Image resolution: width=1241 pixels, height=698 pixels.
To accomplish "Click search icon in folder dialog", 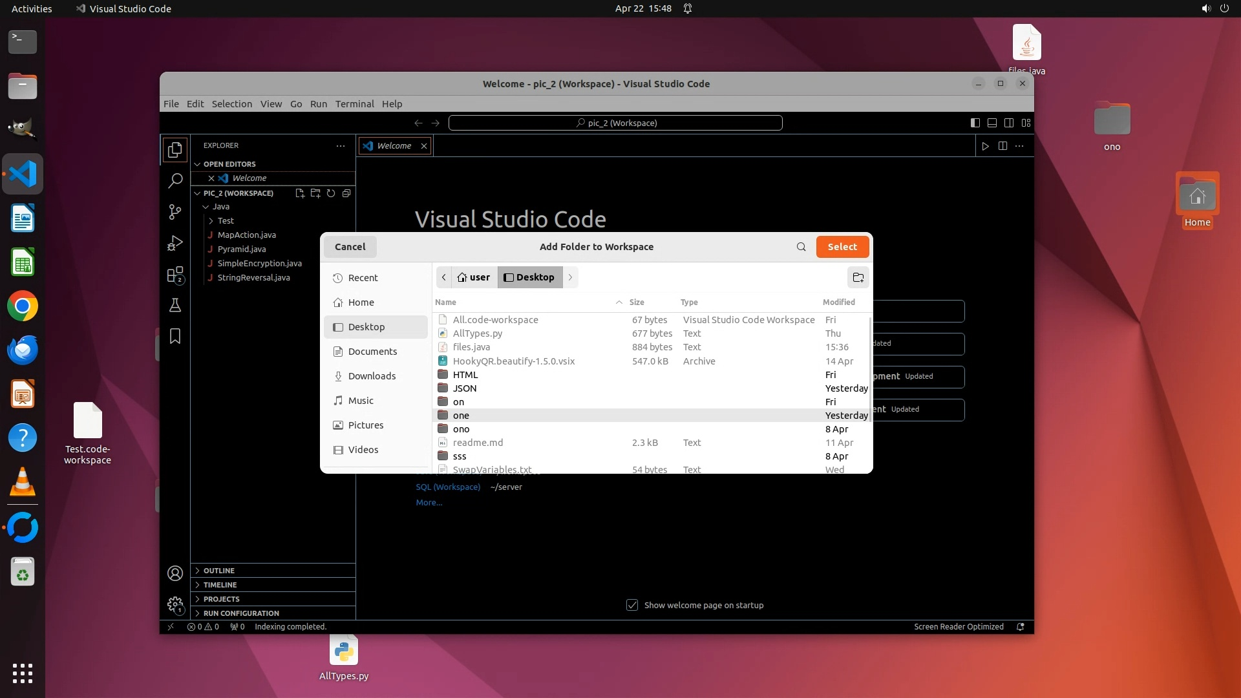I will point(801,247).
